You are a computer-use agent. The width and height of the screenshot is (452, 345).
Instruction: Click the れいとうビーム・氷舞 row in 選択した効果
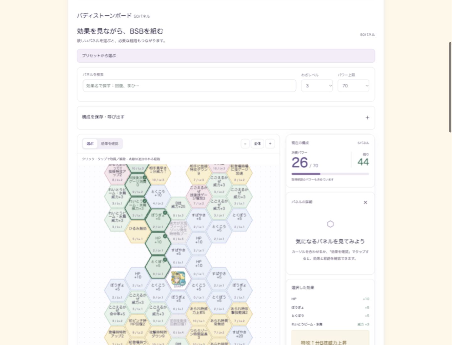click(330, 324)
